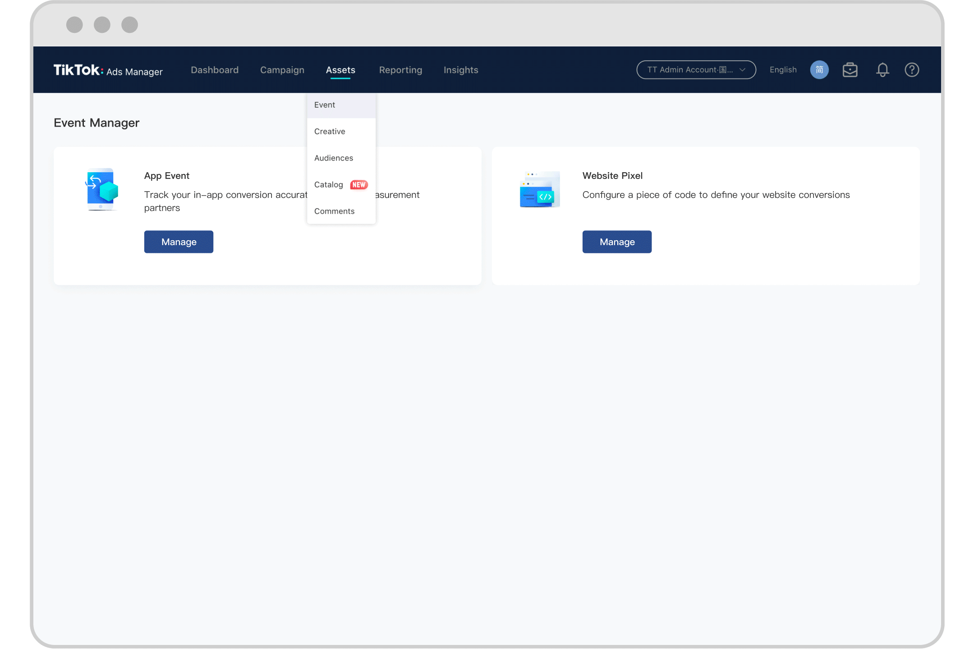
Task: Switch to the Insights navigation tab
Action: click(461, 69)
